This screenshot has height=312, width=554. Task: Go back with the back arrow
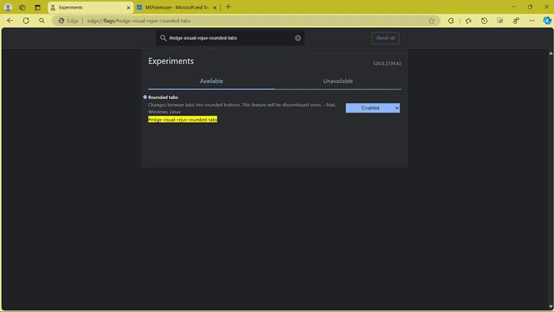pyautogui.click(x=9, y=21)
